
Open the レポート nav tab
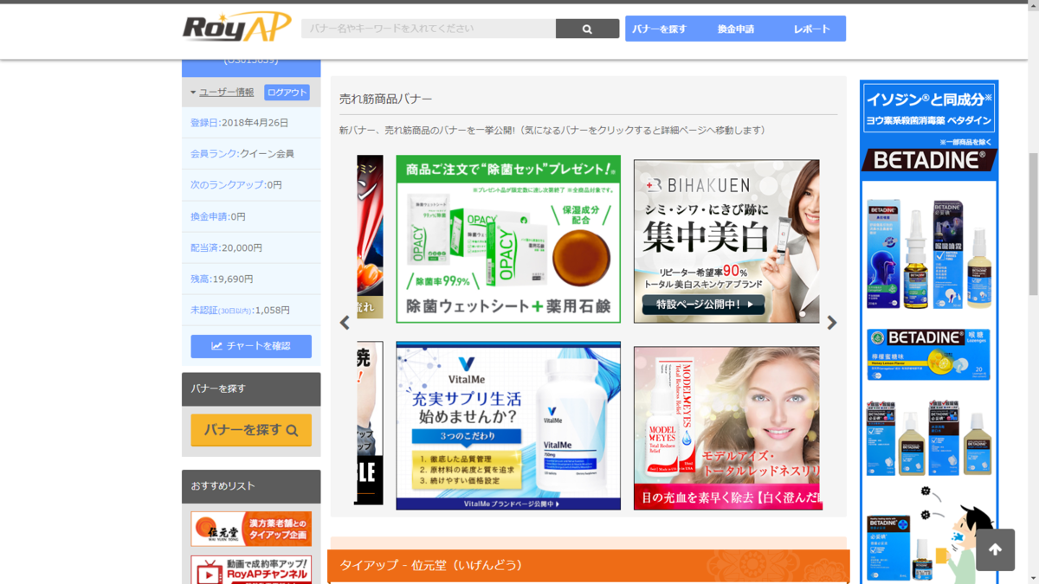(x=811, y=29)
